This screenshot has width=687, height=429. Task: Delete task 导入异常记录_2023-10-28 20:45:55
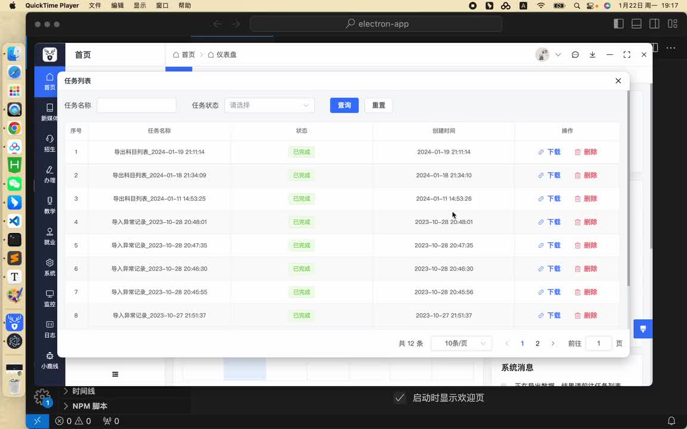(586, 292)
